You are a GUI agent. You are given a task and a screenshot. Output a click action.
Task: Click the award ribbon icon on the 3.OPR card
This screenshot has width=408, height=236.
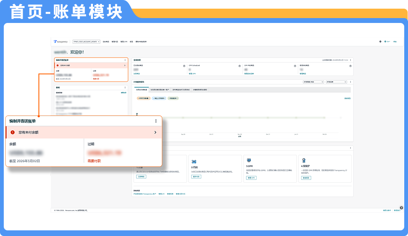pos(249,160)
